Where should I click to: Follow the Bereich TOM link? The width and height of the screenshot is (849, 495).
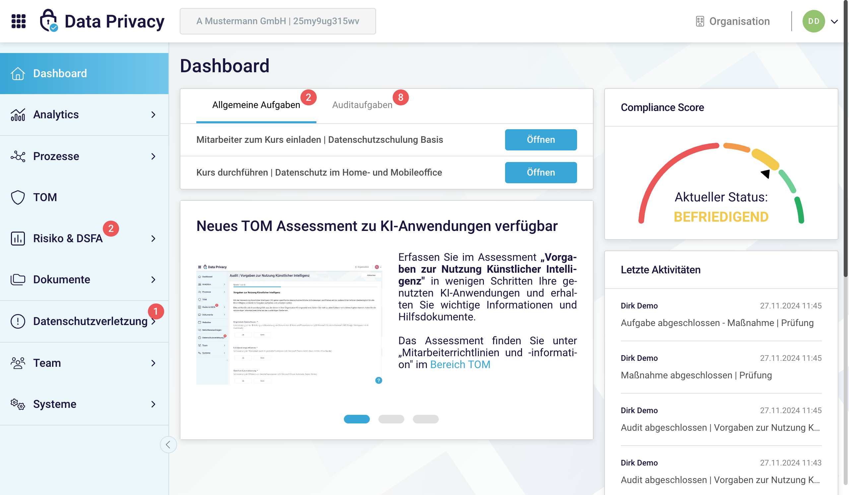pos(460,364)
